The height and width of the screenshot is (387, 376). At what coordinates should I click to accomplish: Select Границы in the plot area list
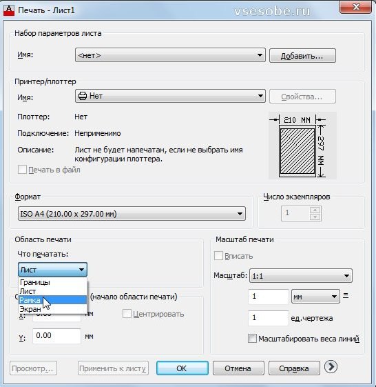point(53,282)
